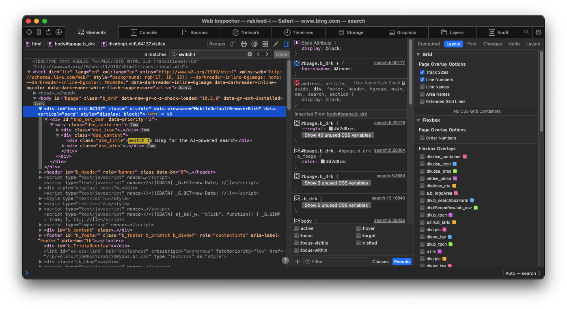Click the printer icon to force print styles

pos(244,44)
